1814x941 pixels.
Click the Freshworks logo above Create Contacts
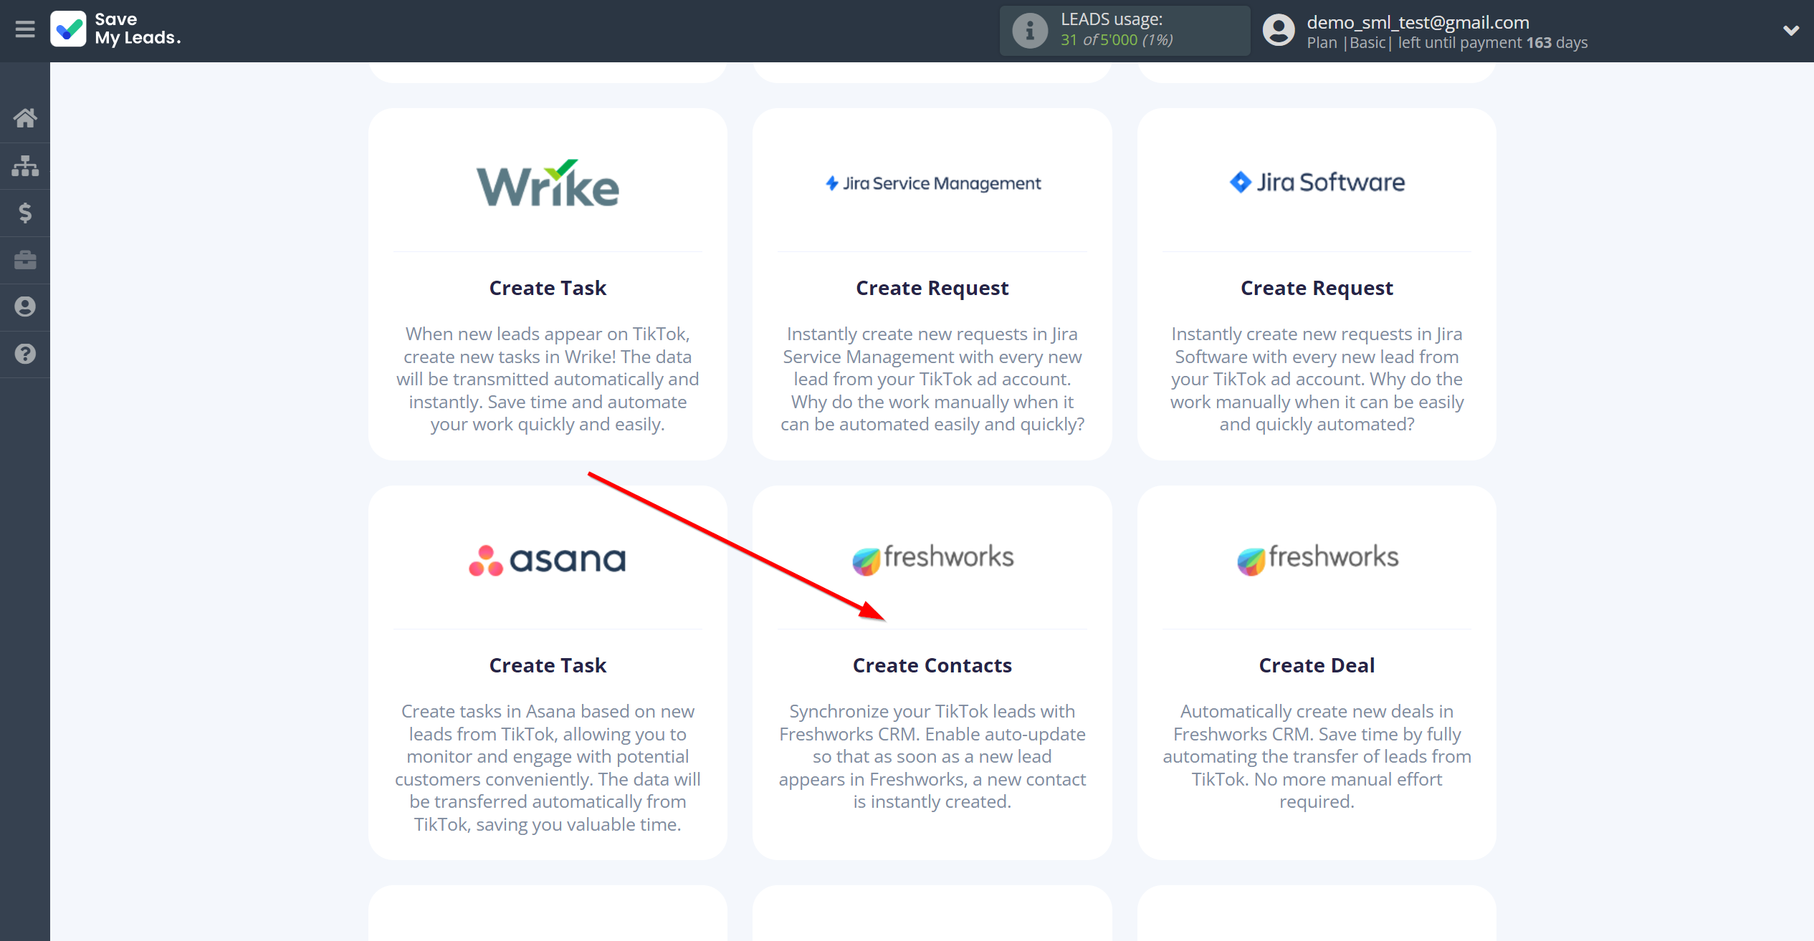932,559
